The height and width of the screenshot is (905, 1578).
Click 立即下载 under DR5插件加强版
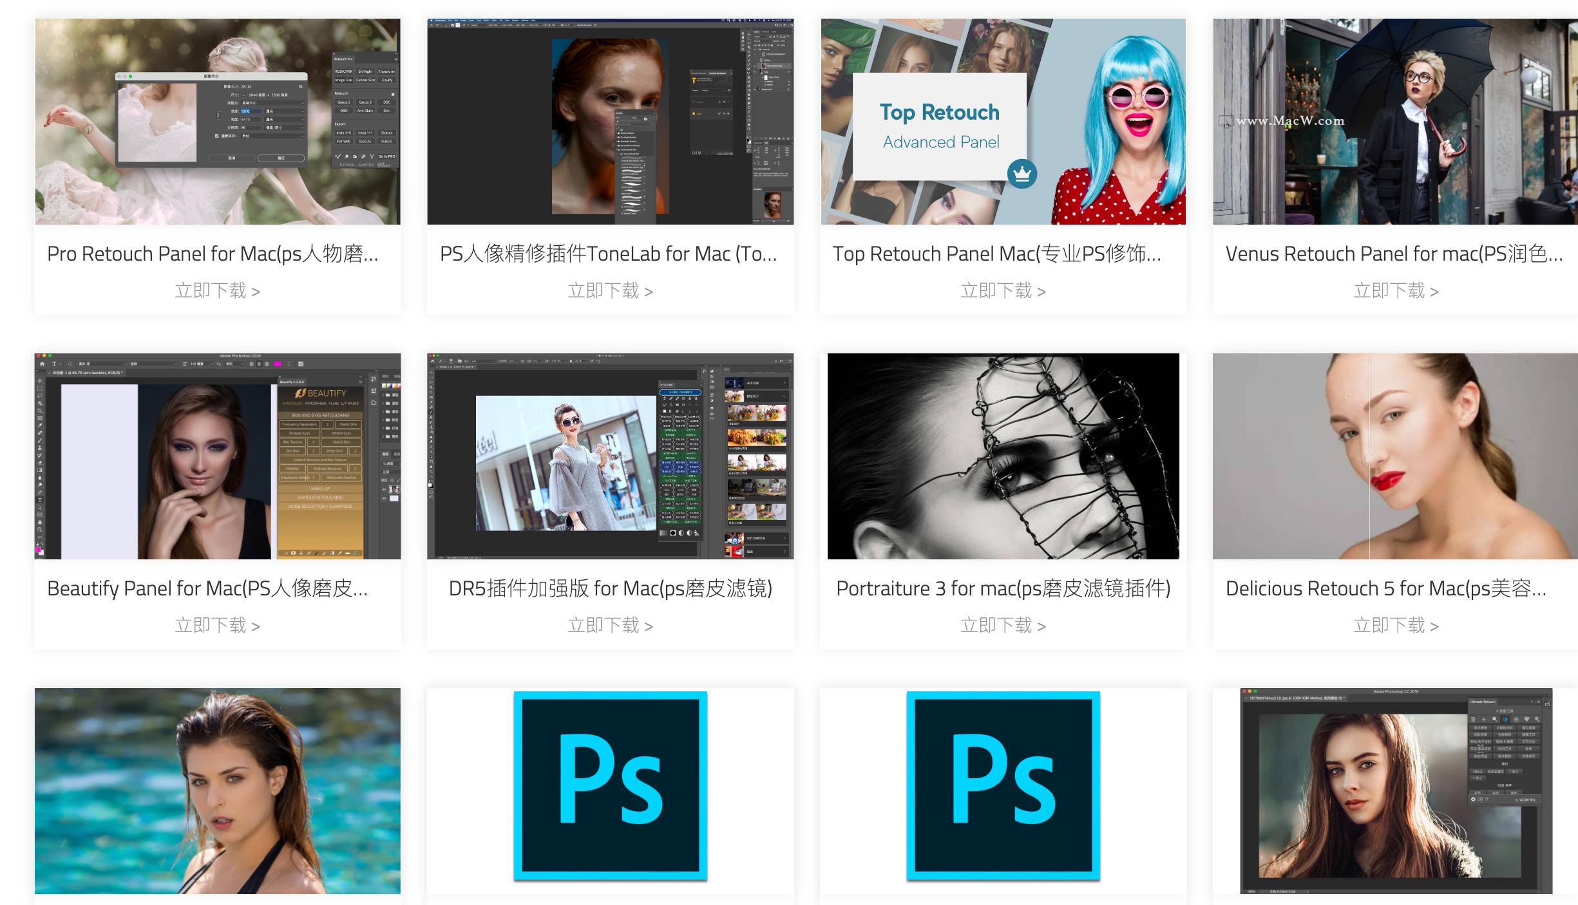610,626
